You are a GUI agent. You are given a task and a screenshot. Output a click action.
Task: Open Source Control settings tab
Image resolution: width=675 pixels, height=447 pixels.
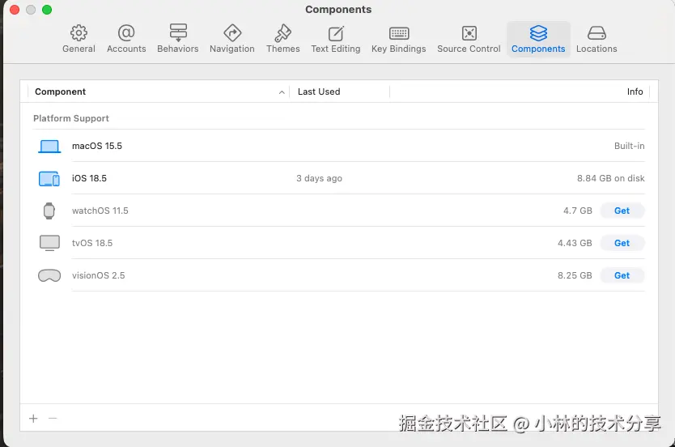click(x=469, y=39)
